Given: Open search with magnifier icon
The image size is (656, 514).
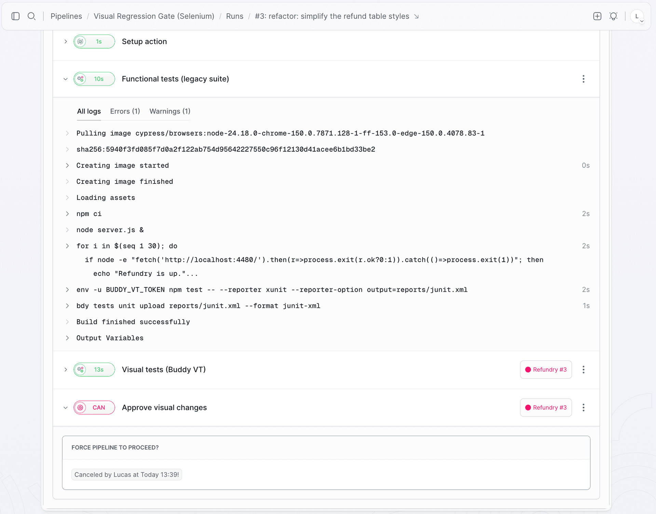Looking at the screenshot, I should [x=31, y=16].
